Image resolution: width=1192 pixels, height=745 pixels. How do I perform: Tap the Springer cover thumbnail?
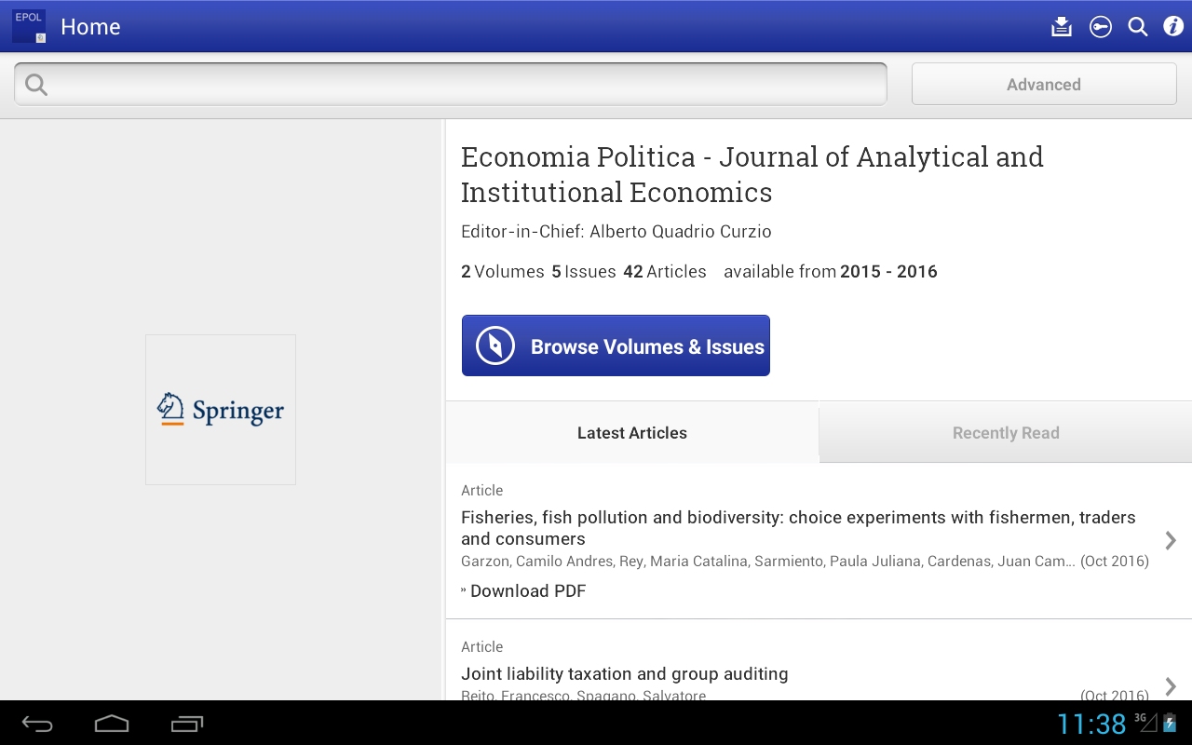pyautogui.click(x=221, y=410)
